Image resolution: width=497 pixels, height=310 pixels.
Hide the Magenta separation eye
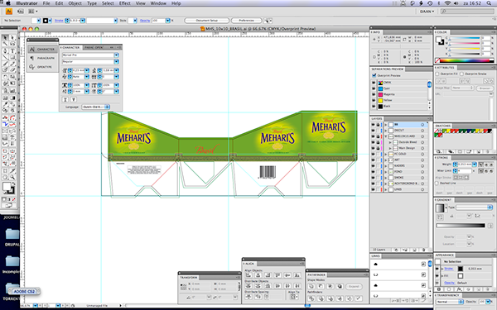pos(374,94)
